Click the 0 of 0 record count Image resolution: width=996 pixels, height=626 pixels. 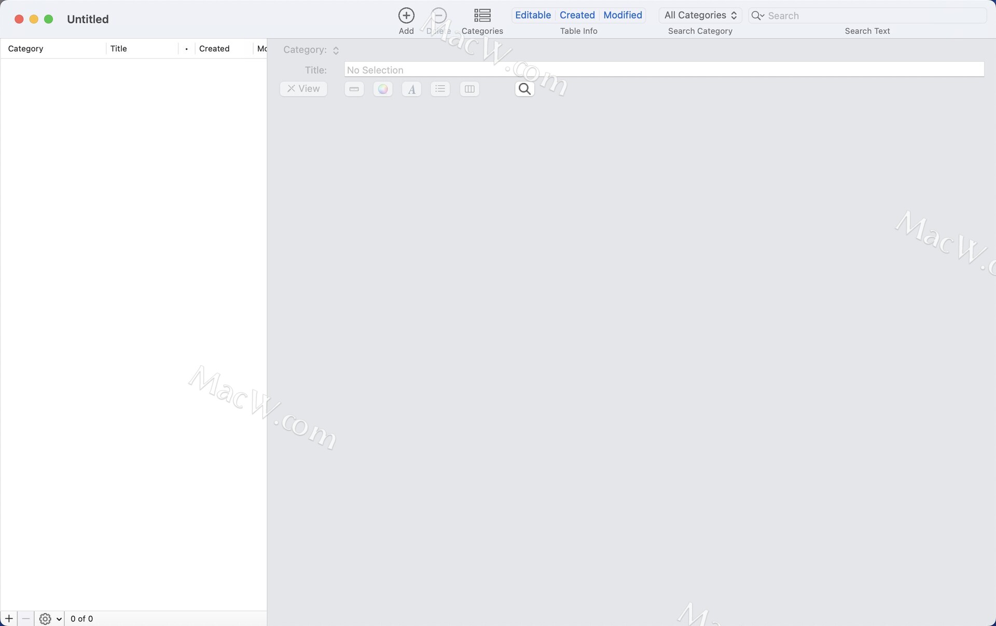[81, 618]
